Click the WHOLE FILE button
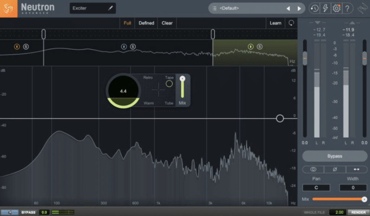The height and width of the screenshot is (216, 370). (315, 212)
